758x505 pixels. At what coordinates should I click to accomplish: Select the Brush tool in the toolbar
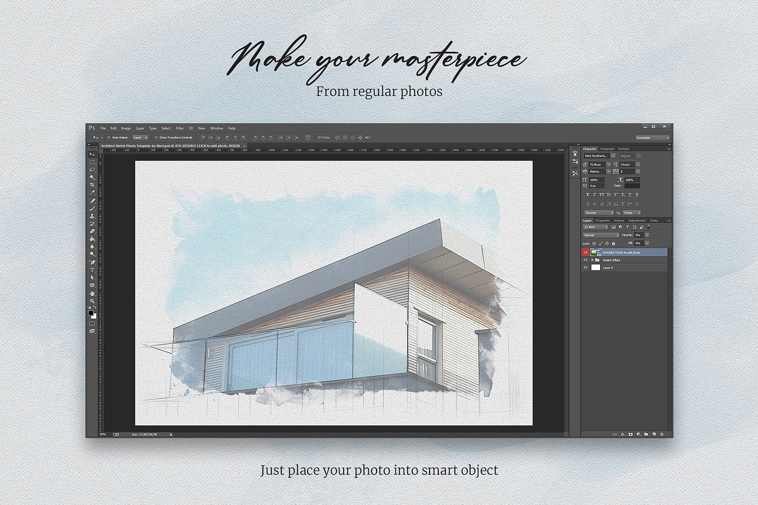tap(92, 207)
